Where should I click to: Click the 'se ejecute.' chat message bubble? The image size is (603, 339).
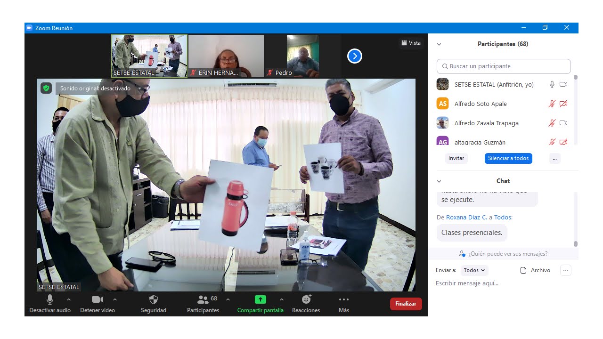coord(487,199)
